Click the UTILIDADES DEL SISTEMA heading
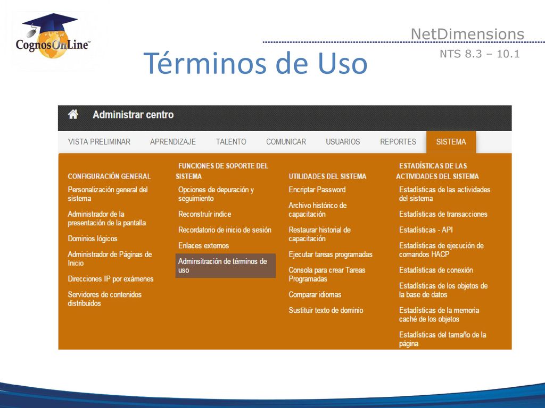 pyautogui.click(x=327, y=176)
